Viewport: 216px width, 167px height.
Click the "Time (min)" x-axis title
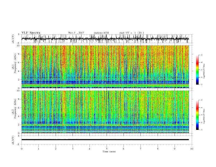(109, 151)
